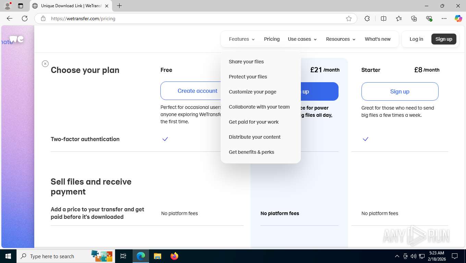The height and width of the screenshot is (263, 466).
Task: Select Customize your page menu entry
Action: click(x=253, y=92)
